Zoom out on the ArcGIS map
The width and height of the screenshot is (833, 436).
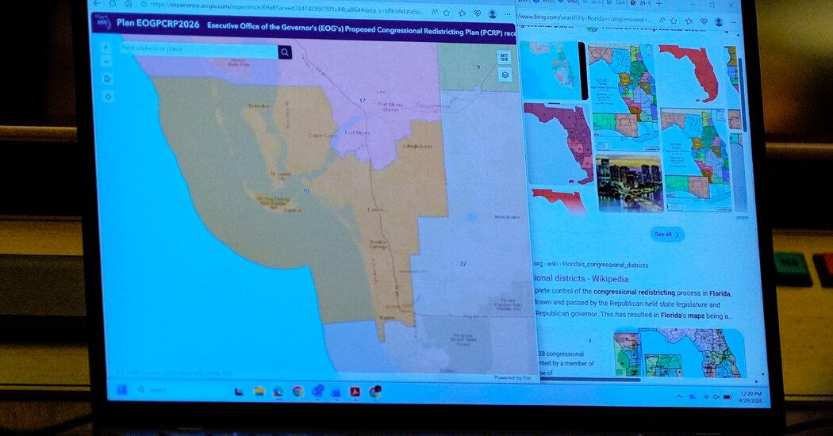(x=106, y=62)
